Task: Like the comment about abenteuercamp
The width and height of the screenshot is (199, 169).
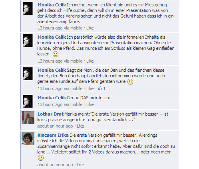Action: [x=90, y=28]
